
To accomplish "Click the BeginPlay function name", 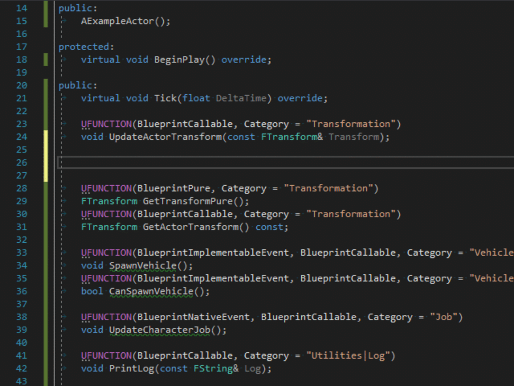I will (x=179, y=60).
